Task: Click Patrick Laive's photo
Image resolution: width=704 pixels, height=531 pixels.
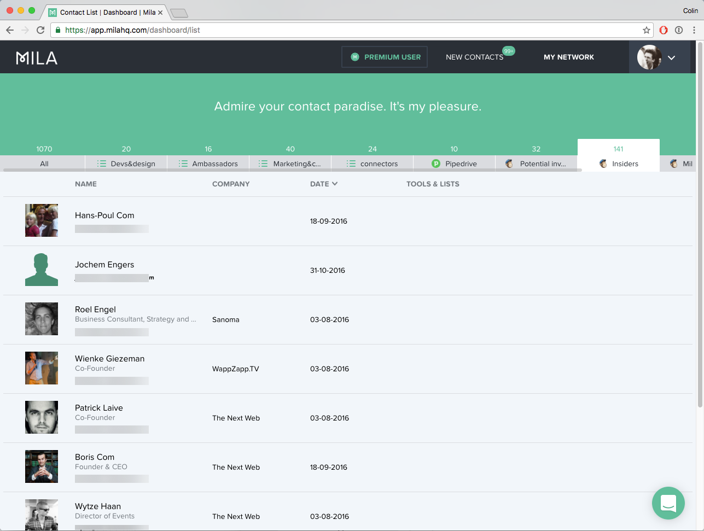Action: point(42,417)
